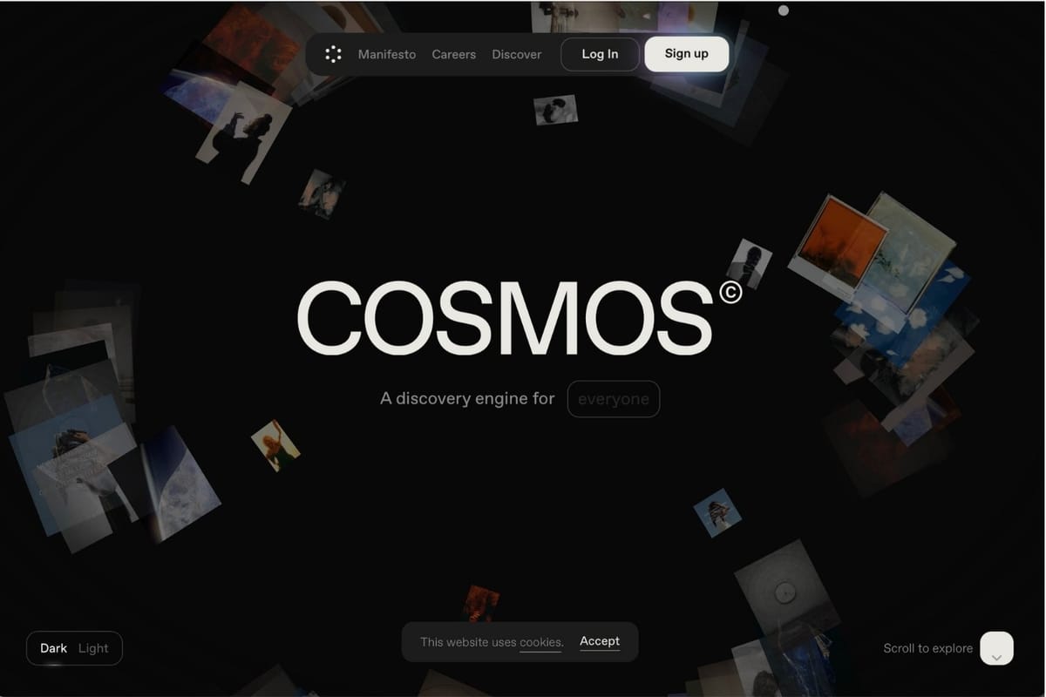Click the downward arrow near 'Scroll to explore'
Viewport: 1046px width, 697px height.
[996, 649]
